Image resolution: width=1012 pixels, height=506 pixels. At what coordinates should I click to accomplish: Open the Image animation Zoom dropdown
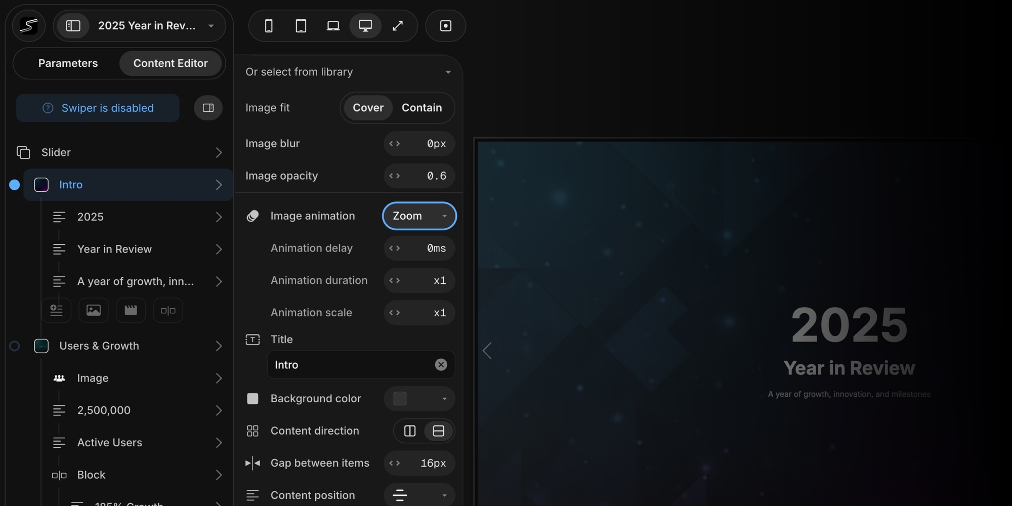coord(419,216)
